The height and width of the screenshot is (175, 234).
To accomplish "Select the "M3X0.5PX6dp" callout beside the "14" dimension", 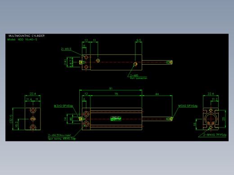I will [x=63, y=106].
